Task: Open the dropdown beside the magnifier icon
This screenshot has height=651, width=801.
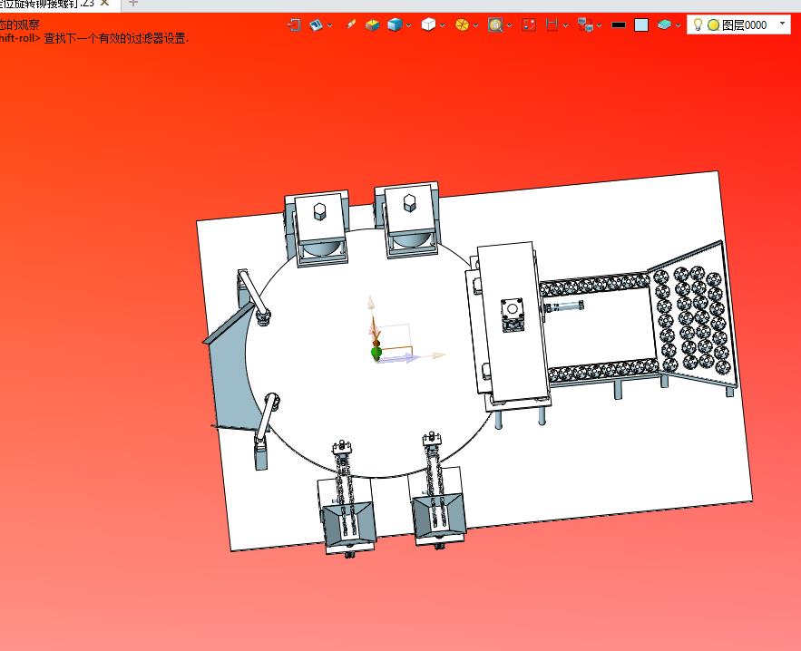Action: coord(509,25)
